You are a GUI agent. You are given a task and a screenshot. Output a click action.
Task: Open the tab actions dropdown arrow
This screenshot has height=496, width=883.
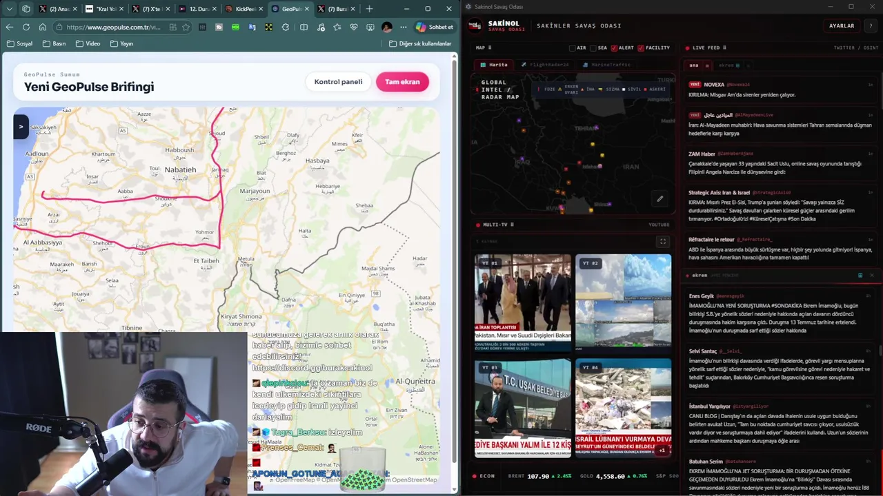coord(9,9)
